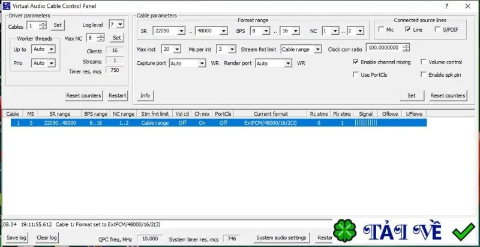The image size is (480, 247).
Task: Click the Vol ctl column header
Action: (x=182, y=114)
